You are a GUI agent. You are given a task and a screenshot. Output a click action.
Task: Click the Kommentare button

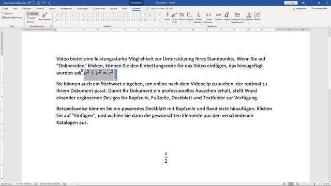[319, 8]
